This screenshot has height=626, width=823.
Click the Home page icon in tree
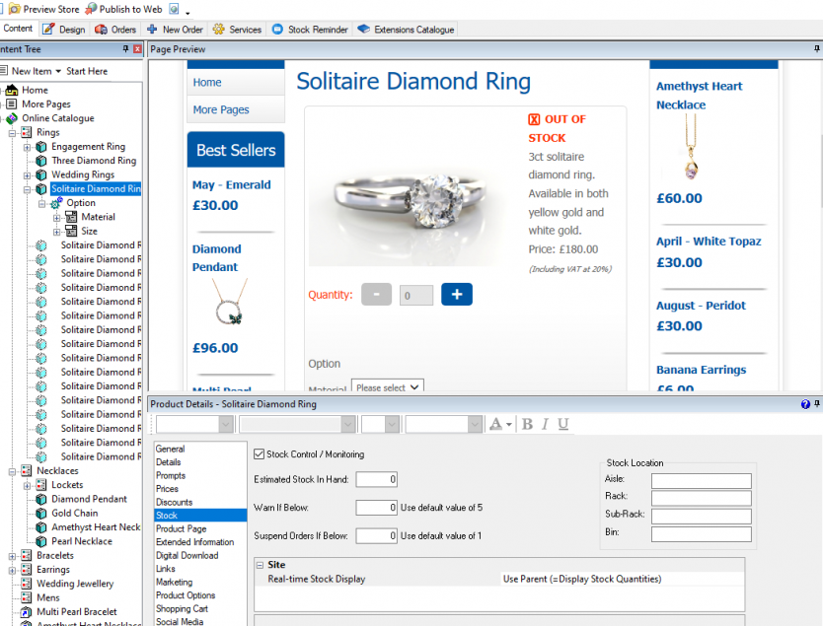[12, 90]
